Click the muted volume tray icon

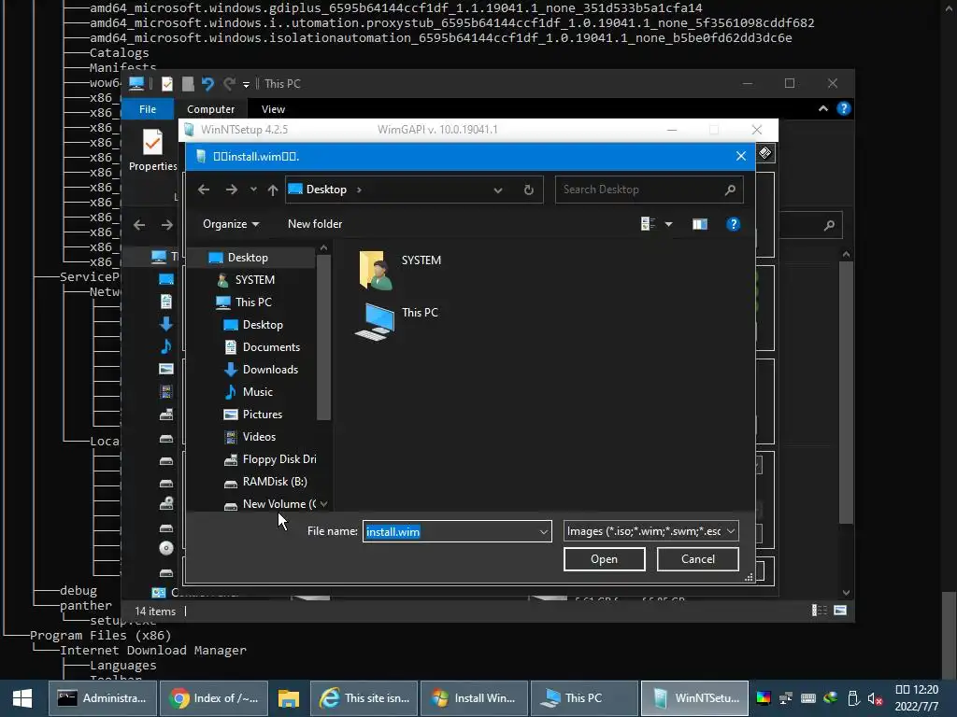point(875,698)
